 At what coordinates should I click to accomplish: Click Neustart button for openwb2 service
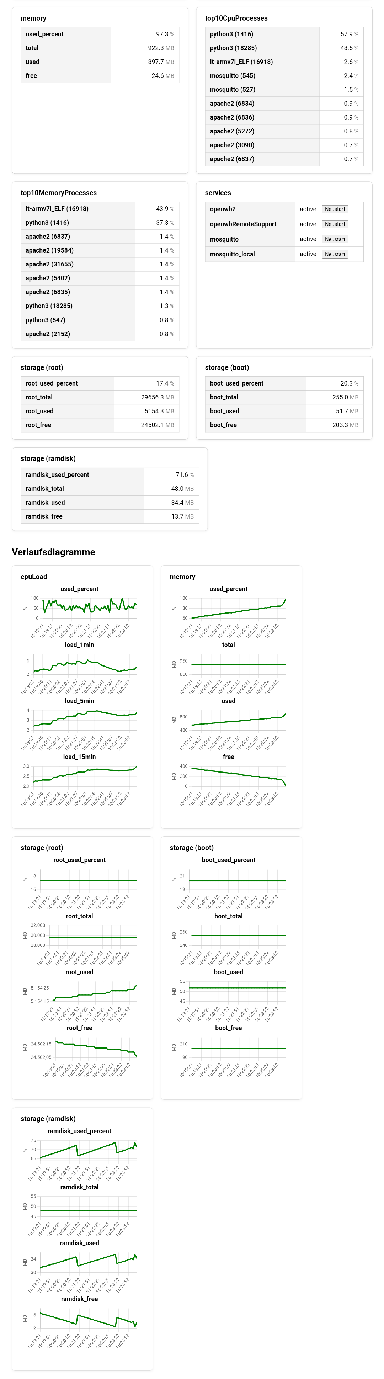click(x=335, y=209)
